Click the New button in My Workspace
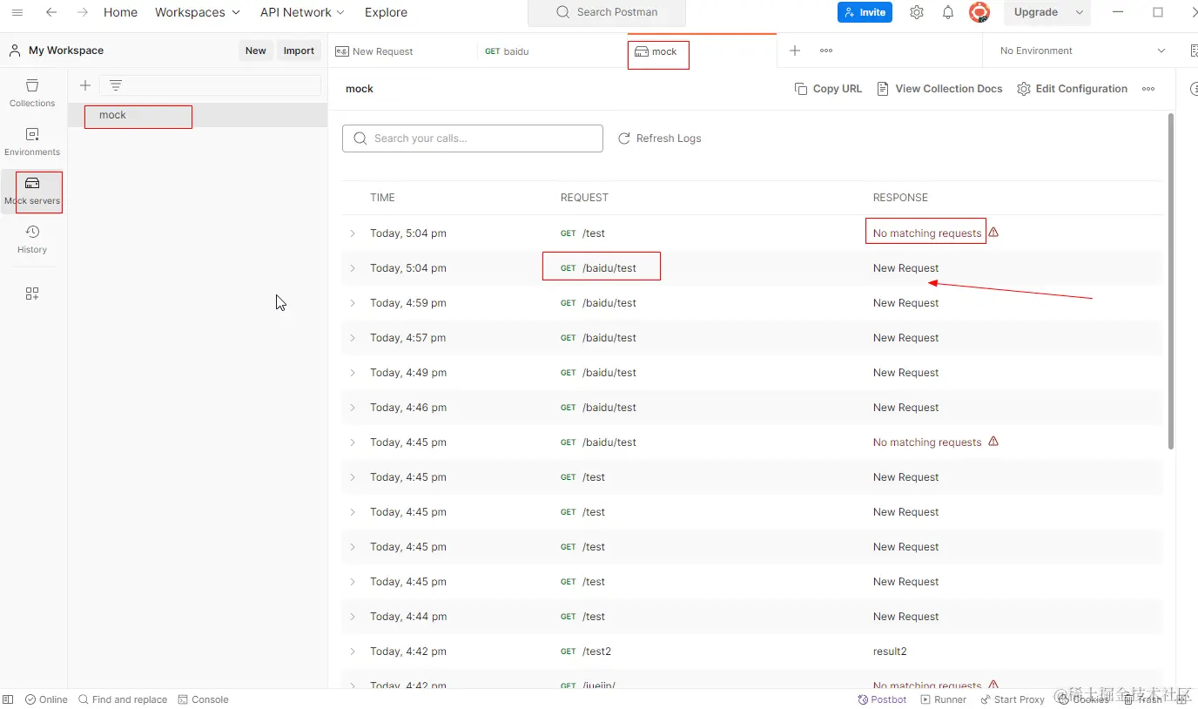This screenshot has width=1198, height=709. point(256,51)
